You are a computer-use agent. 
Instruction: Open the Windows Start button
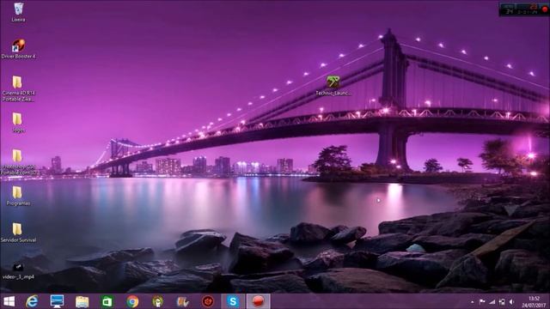pos(9,301)
